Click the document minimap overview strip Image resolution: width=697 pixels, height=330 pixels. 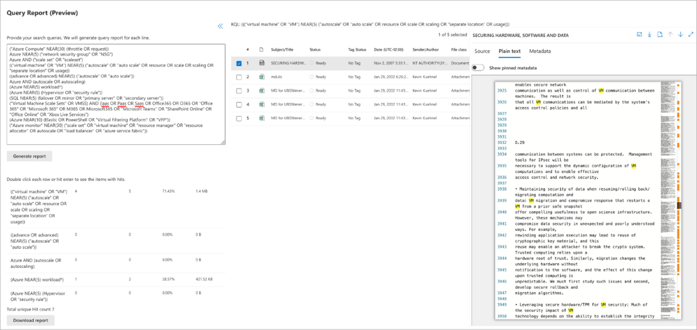point(668,200)
